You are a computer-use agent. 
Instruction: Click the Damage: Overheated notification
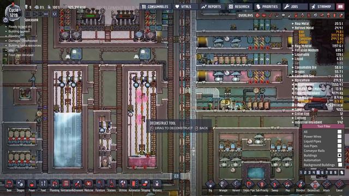point(23,41)
